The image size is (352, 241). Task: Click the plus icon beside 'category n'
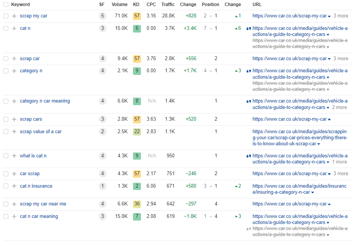click(x=14, y=71)
